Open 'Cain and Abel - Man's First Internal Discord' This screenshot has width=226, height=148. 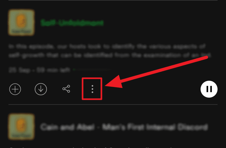pyautogui.click(x=124, y=127)
